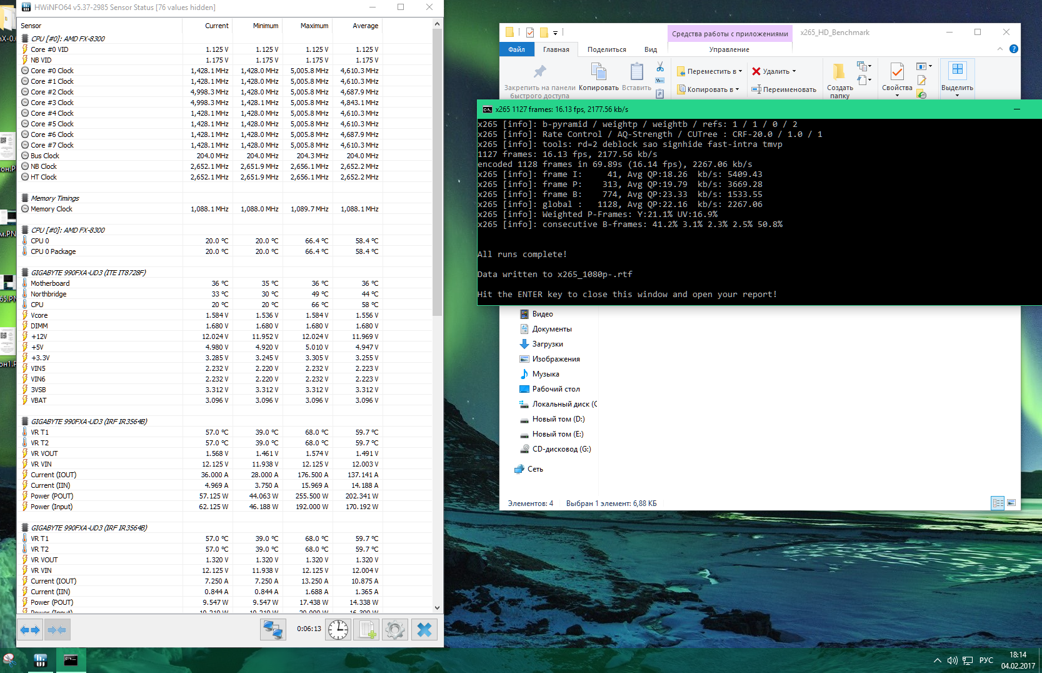The width and height of the screenshot is (1042, 673).
Task: Switch Explorer to details view toggle
Action: point(998,503)
